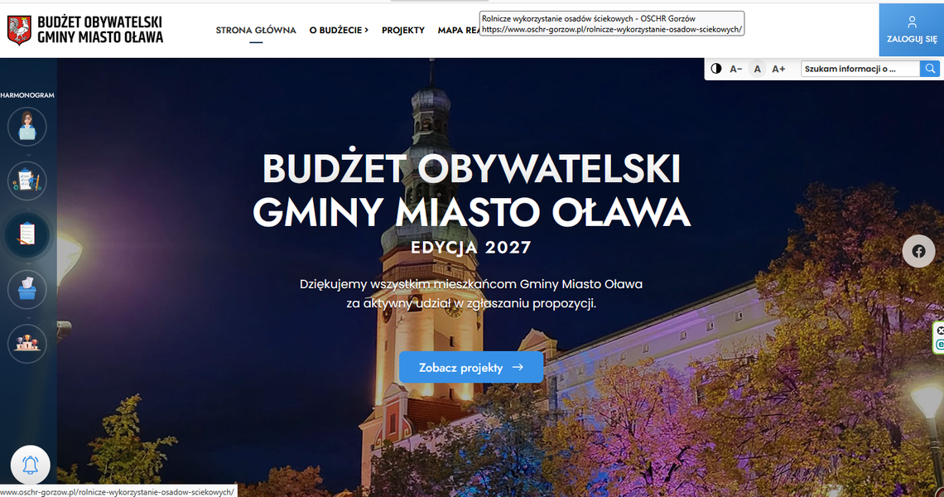Focus the 'Szukam informacji o ...' search field
The height and width of the screenshot is (497, 944).
860,69
